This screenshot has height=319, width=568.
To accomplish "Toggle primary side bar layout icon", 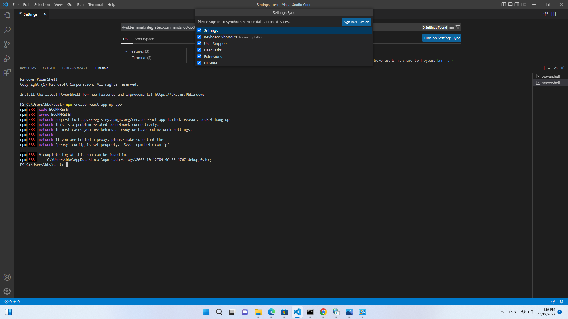I will click(x=504, y=4).
